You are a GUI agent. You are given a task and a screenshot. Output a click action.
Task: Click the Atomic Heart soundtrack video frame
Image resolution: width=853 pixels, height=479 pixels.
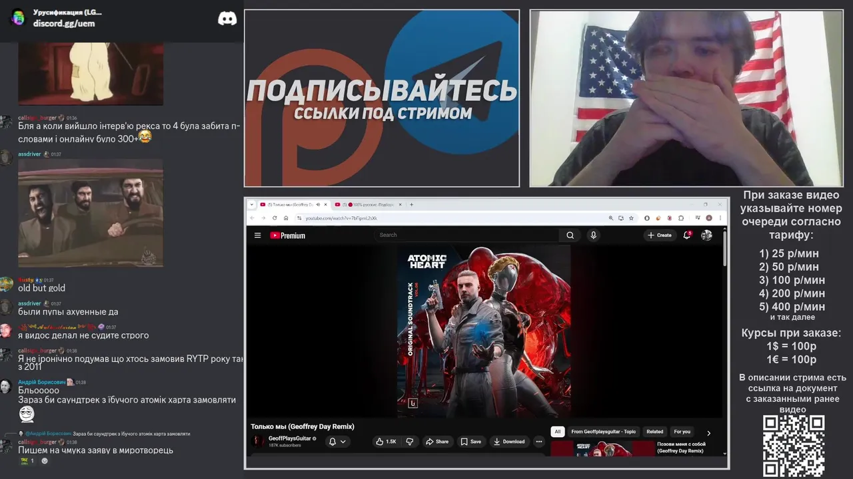tap(484, 331)
